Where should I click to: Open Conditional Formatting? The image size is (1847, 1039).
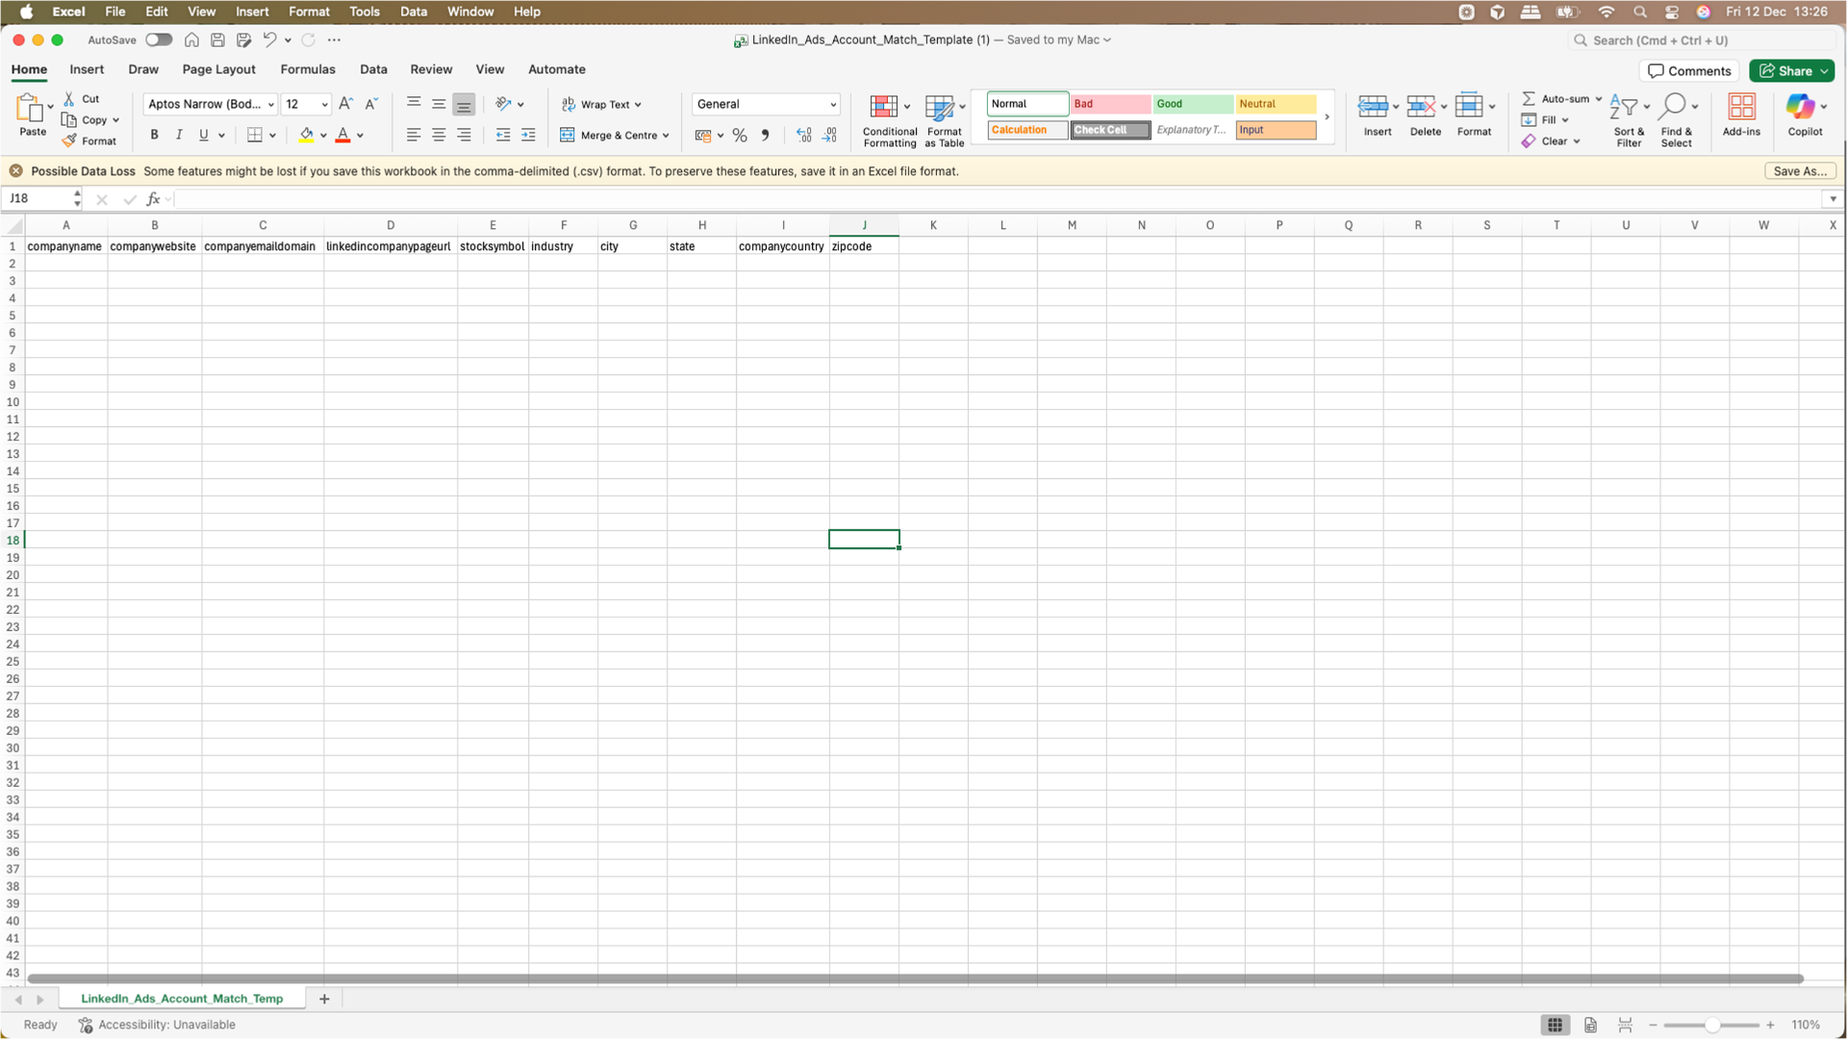pyautogui.click(x=890, y=121)
